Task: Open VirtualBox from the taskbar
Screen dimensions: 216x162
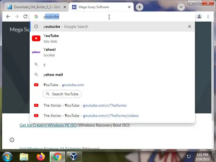Action: click(74, 157)
